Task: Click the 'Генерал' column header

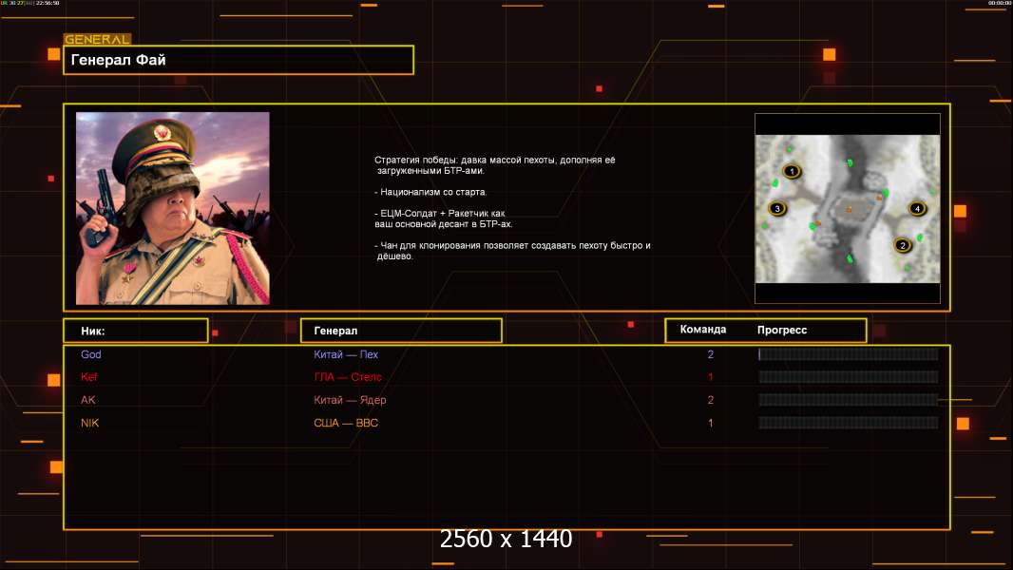Action: (x=401, y=331)
